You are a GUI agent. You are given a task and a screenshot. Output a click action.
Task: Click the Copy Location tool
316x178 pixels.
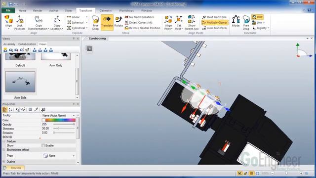pos(57,23)
